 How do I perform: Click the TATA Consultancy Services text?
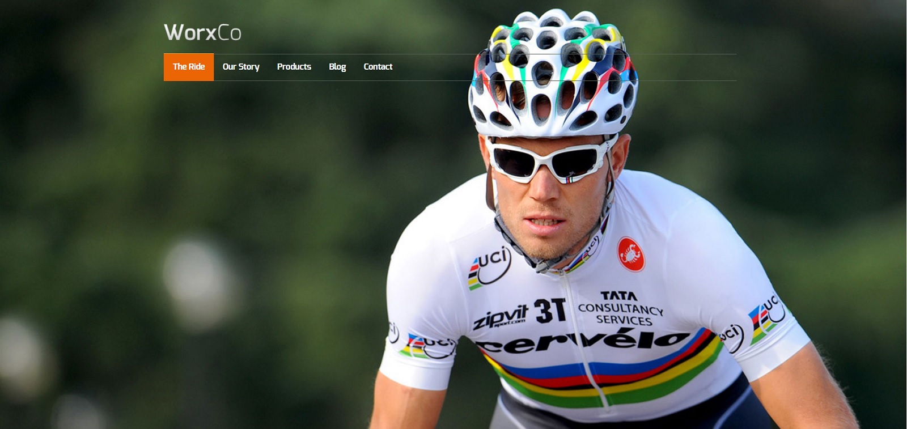coord(621,308)
